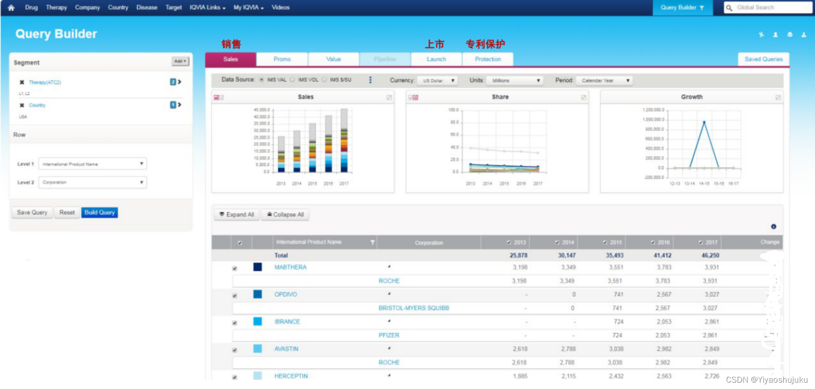Click the edit icon in IBRANCE row

389,321
